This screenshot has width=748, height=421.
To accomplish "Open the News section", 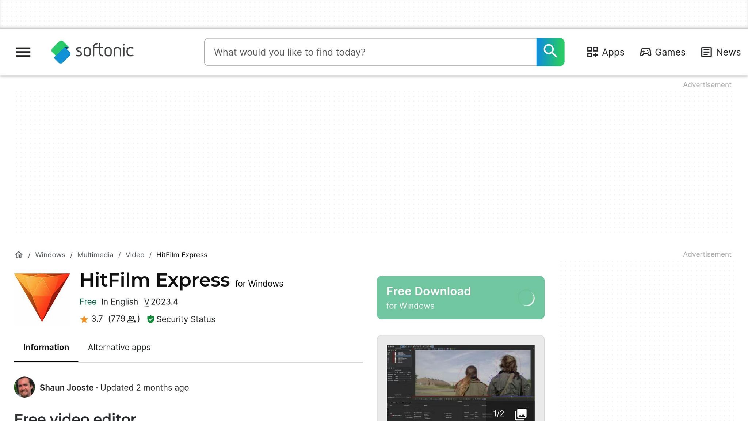I will tap(720, 52).
